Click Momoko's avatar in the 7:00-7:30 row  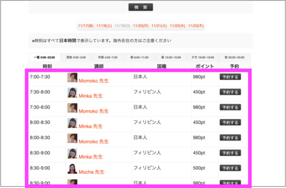(x=72, y=78)
